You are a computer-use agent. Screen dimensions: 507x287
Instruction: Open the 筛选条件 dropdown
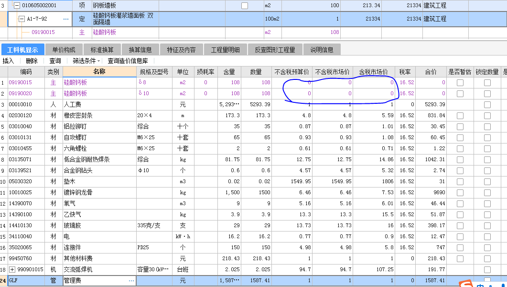(x=86, y=61)
